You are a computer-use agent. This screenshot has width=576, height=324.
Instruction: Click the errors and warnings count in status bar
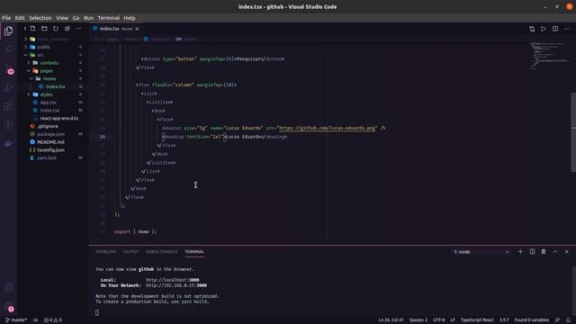pyautogui.click(x=53, y=320)
